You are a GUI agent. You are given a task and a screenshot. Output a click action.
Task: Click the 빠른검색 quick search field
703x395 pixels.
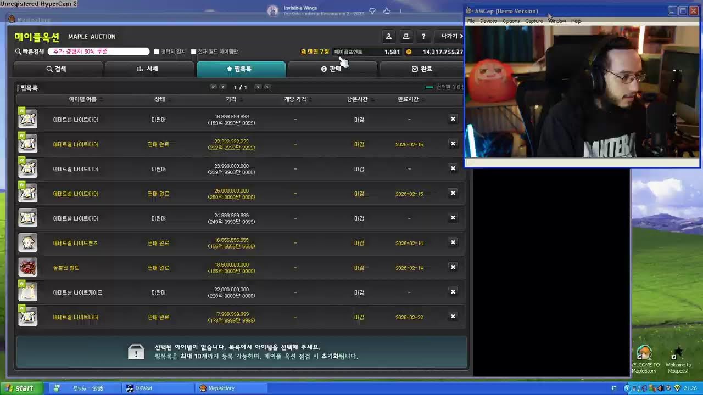click(98, 52)
